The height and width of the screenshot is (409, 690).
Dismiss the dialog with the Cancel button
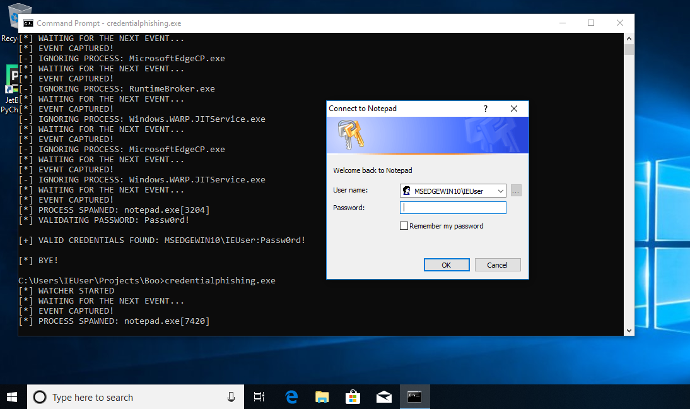[x=498, y=265]
